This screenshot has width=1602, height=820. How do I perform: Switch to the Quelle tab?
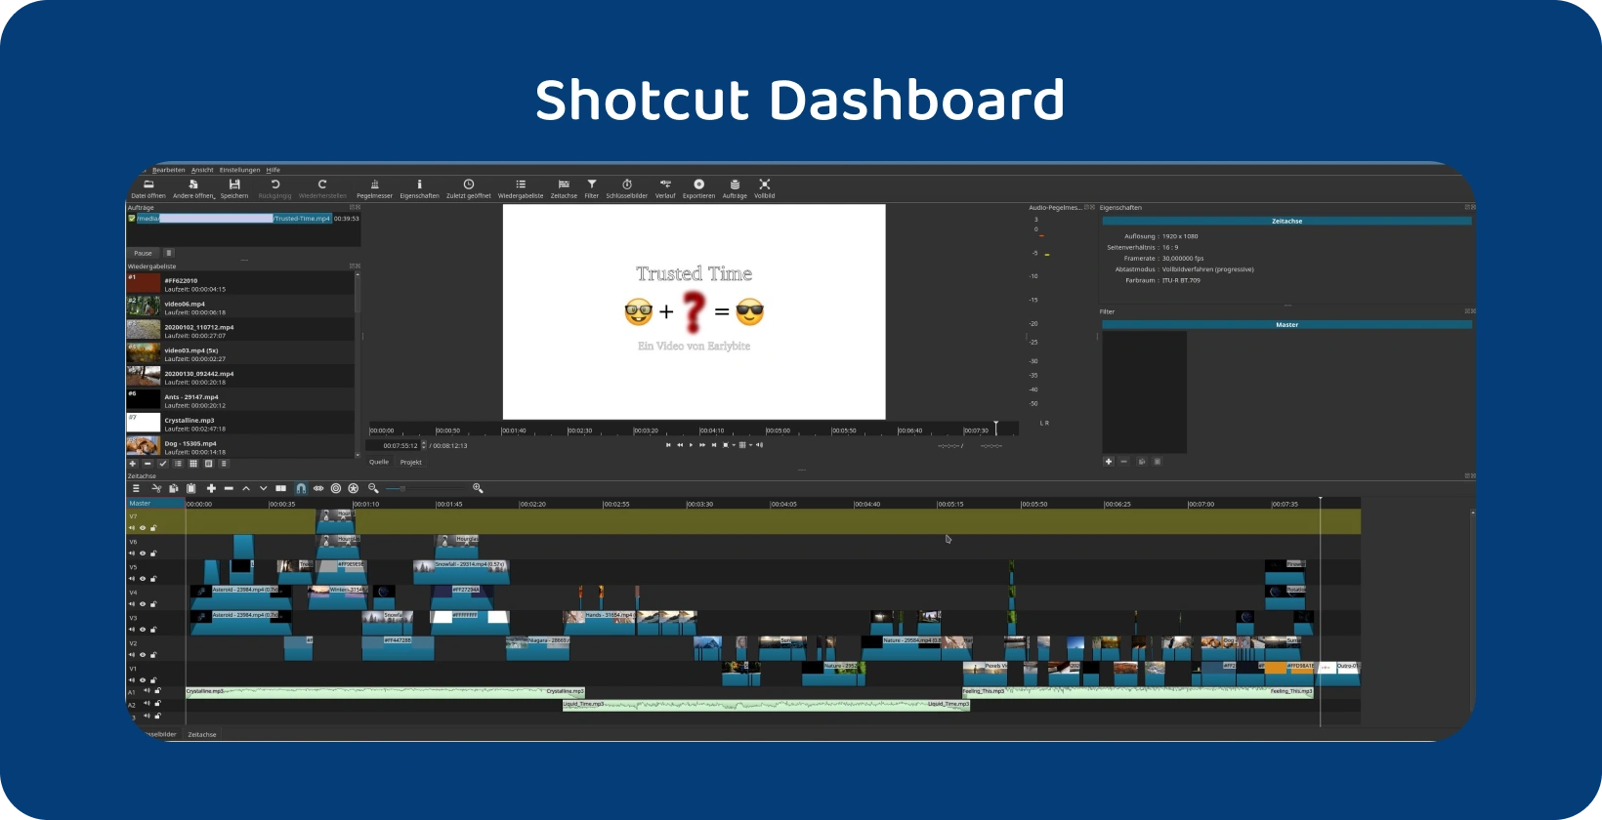pos(379,462)
